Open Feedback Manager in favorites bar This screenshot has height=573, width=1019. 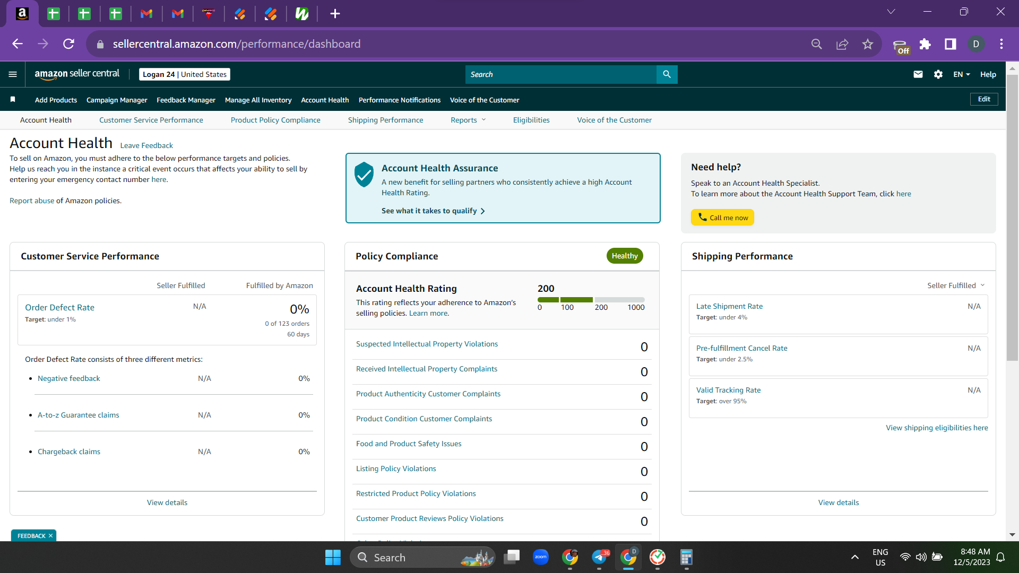(x=186, y=100)
